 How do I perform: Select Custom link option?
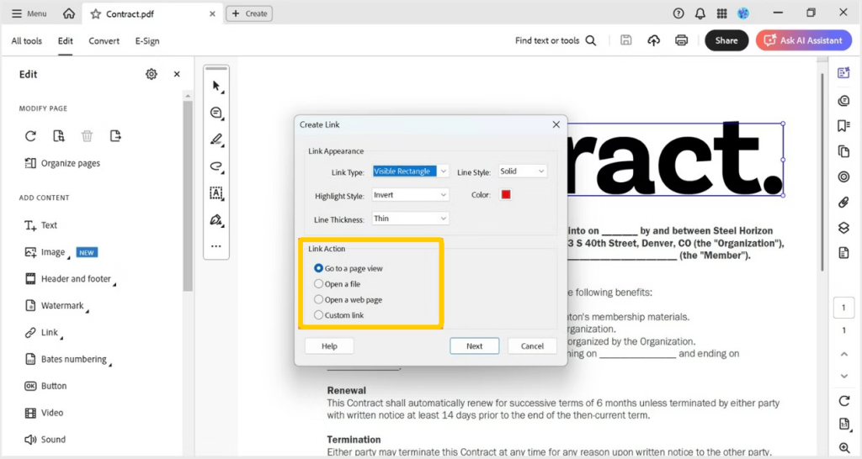tap(338, 315)
